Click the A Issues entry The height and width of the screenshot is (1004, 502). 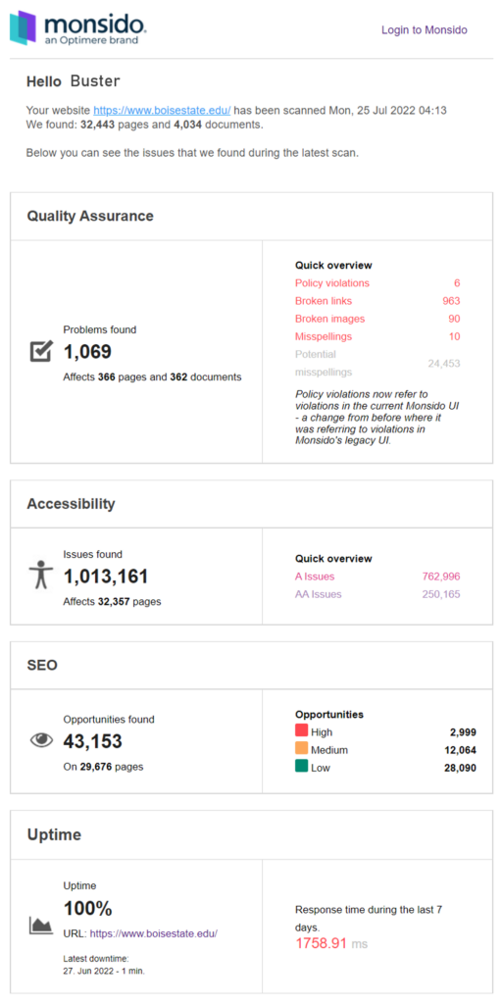(x=315, y=577)
